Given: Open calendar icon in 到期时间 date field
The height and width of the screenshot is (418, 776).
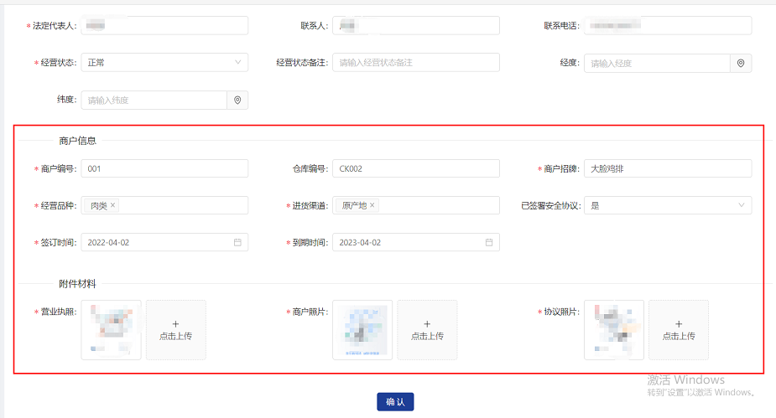Looking at the screenshot, I should 489,242.
